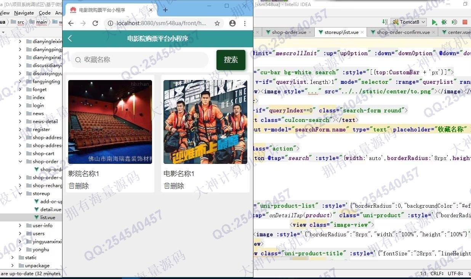This screenshot has width=471, height=279.
Task: Select the yingyuanxinxi folder row
Action: click(x=31, y=241)
